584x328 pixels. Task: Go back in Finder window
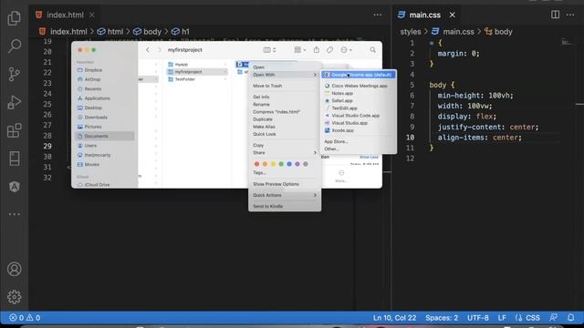(x=148, y=50)
